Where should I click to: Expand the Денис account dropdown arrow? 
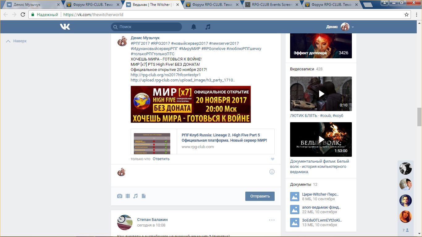353,27
